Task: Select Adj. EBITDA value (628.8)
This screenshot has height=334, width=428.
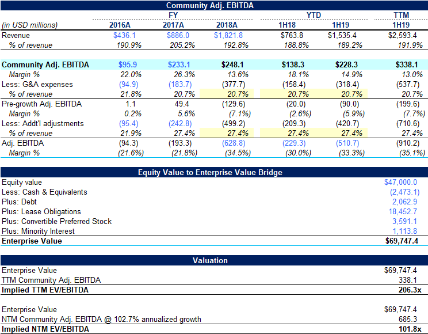Action: click(234, 143)
